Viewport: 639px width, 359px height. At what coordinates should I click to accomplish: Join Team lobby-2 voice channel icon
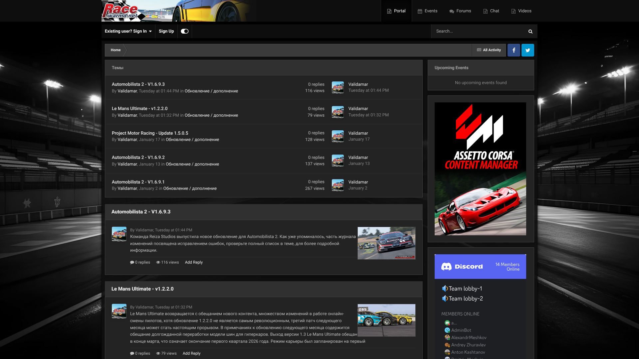pos(445,299)
